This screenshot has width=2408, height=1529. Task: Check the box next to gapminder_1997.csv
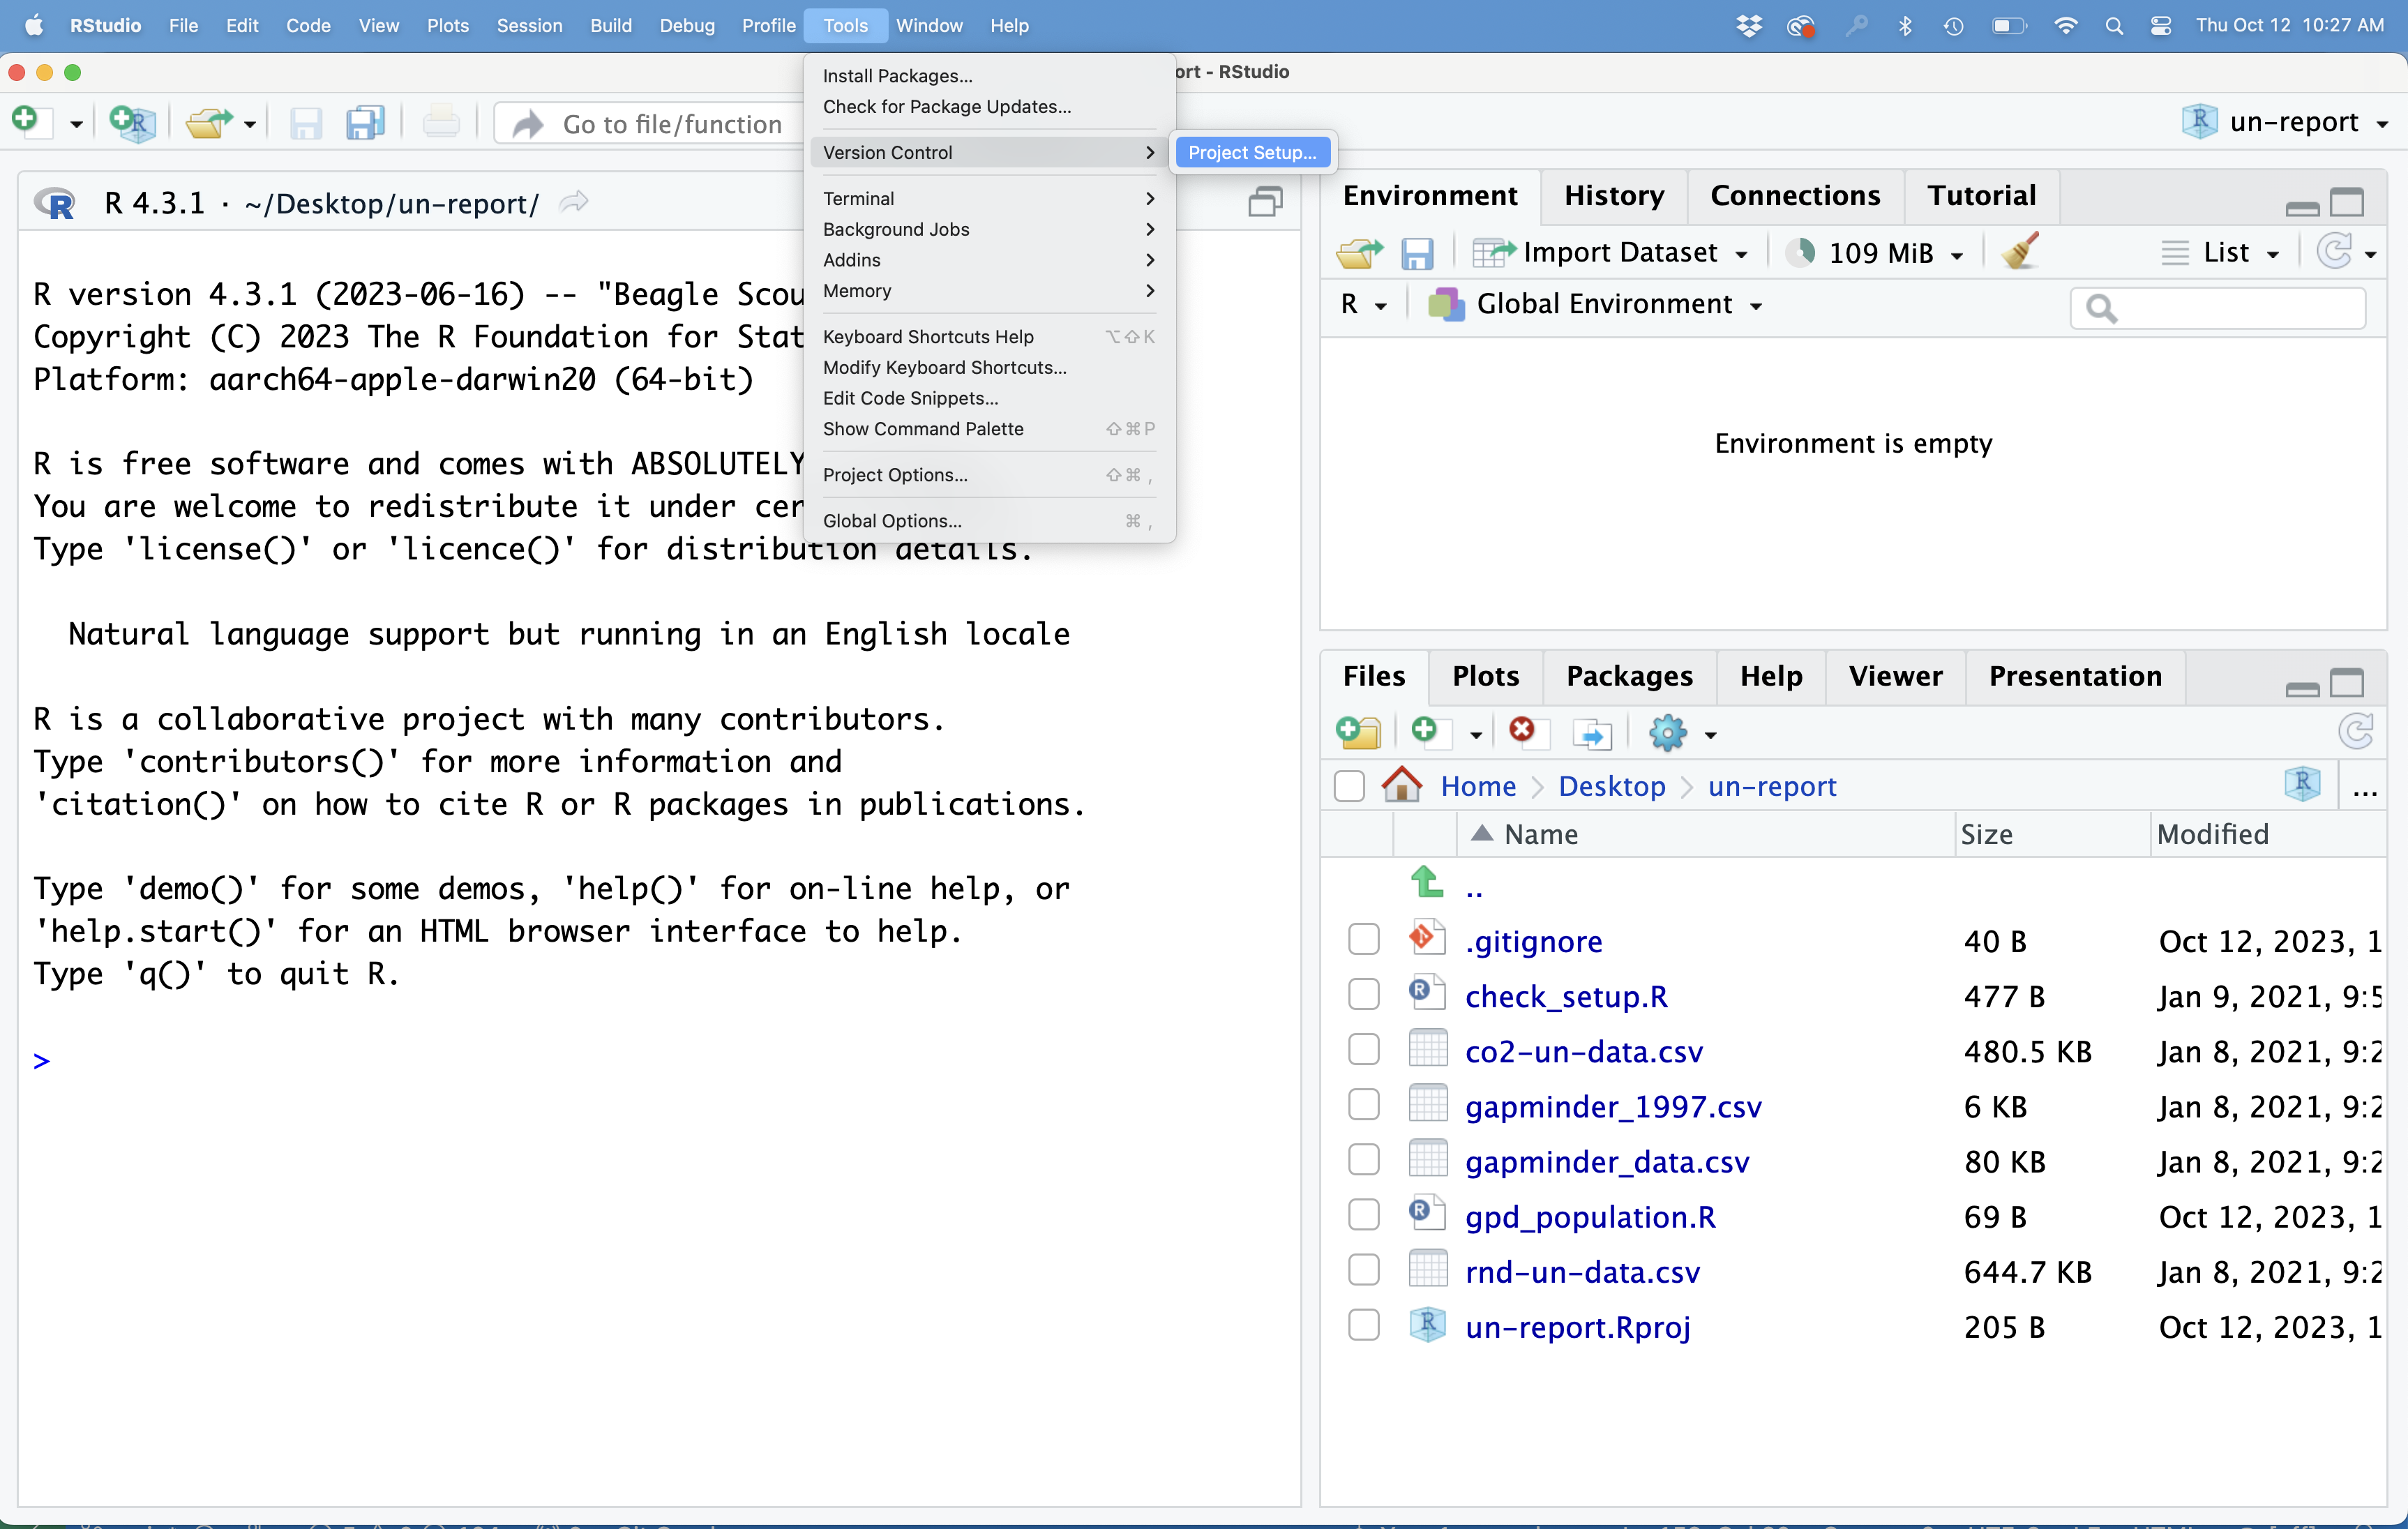(1364, 1105)
